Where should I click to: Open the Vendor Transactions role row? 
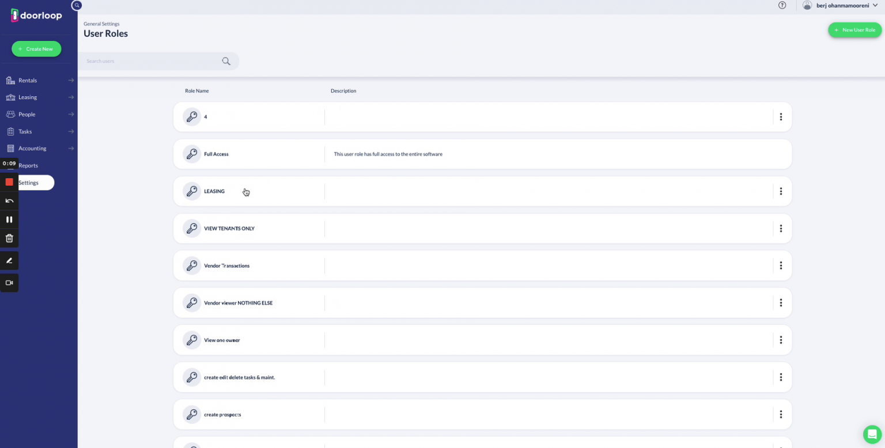227,266
